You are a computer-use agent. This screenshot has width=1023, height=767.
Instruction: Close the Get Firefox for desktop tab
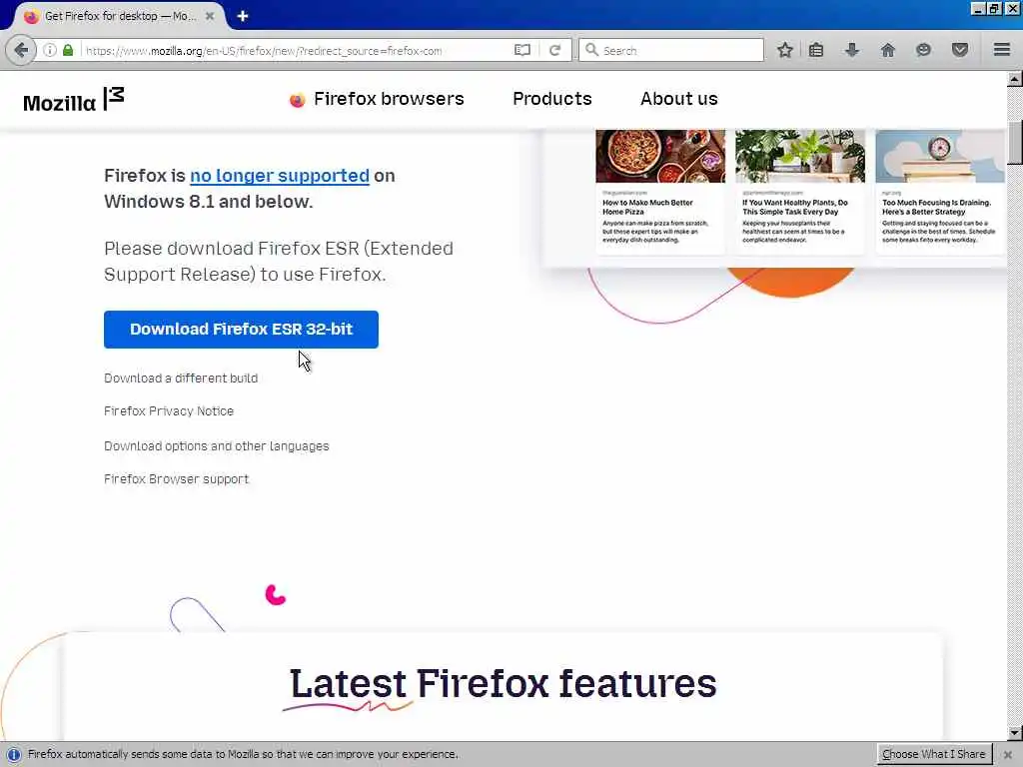tap(210, 16)
